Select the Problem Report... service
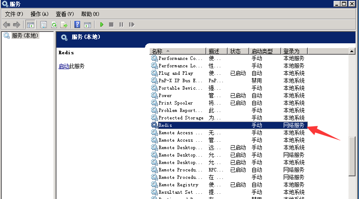The height and width of the screenshot is (199, 359). [x=229, y=110]
